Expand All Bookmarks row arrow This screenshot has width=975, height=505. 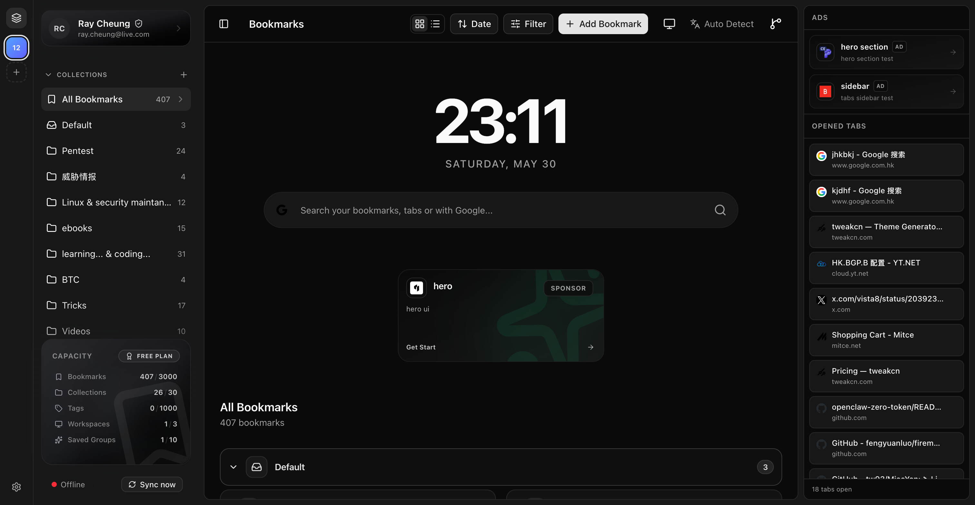click(x=181, y=99)
